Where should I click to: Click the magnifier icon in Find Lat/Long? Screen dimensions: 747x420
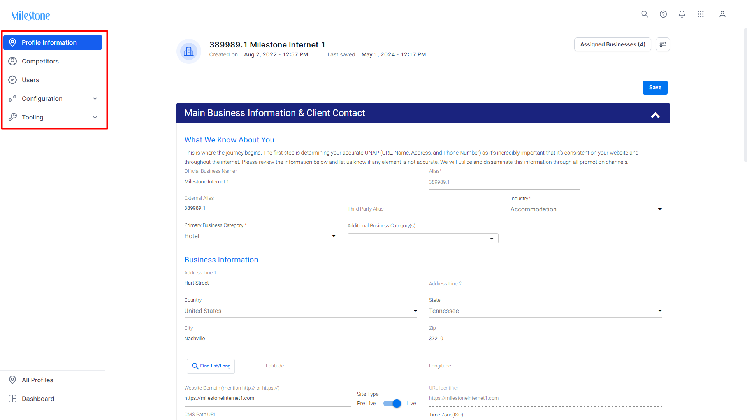click(195, 366)
